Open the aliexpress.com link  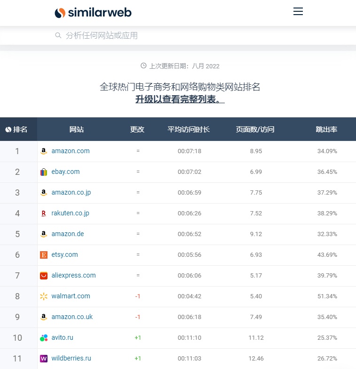pyautogui.click(x=73, y=275)
